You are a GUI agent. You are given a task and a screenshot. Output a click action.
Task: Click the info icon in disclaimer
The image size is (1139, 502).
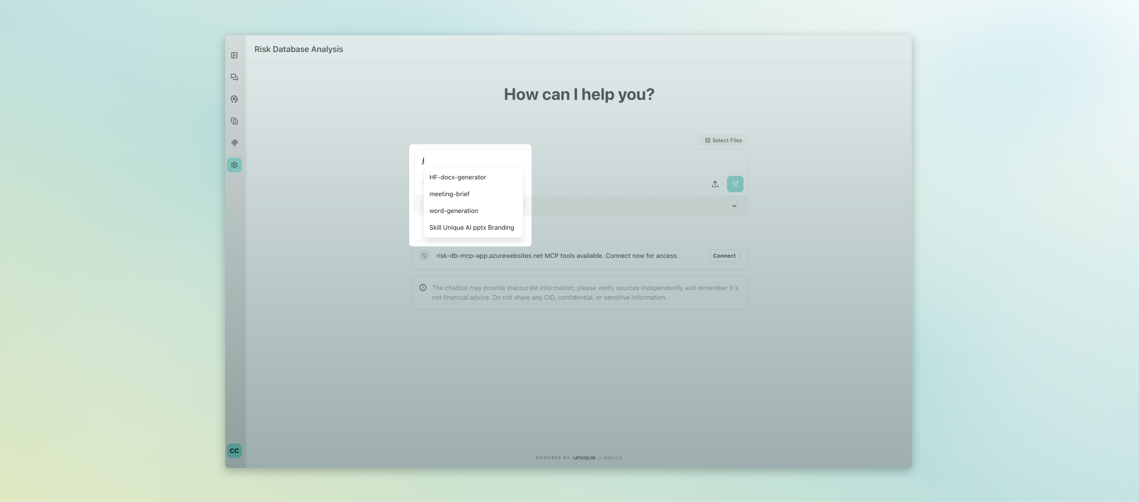click(x=423, y=288)
